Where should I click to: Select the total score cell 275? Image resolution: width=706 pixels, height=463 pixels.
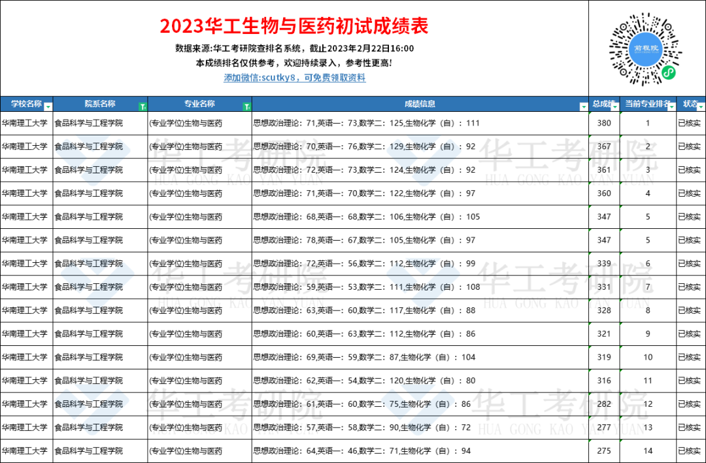pyautogui.click(x=604, y=451)
